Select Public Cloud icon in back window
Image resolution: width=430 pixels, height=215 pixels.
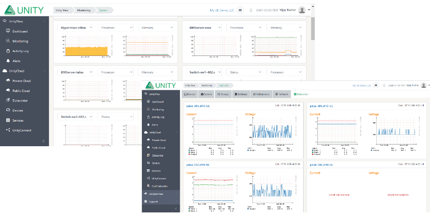[8, 90]
